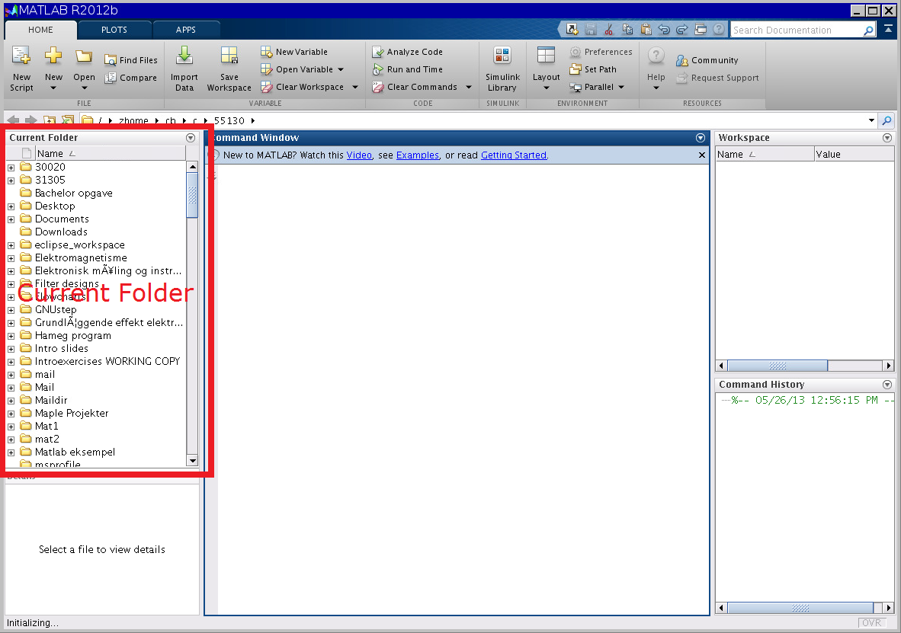Click the Command History horizontal scrollbar thumb
Viewport: 901px width, 633px height.
point(800,608)
